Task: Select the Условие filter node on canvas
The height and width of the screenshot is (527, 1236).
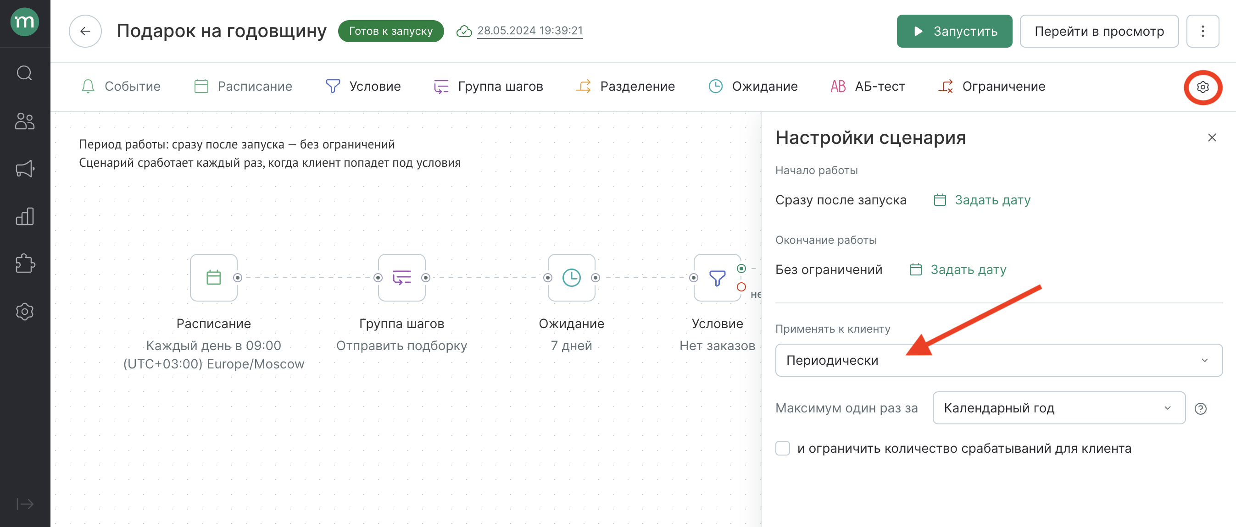Action: click(717, 278)
